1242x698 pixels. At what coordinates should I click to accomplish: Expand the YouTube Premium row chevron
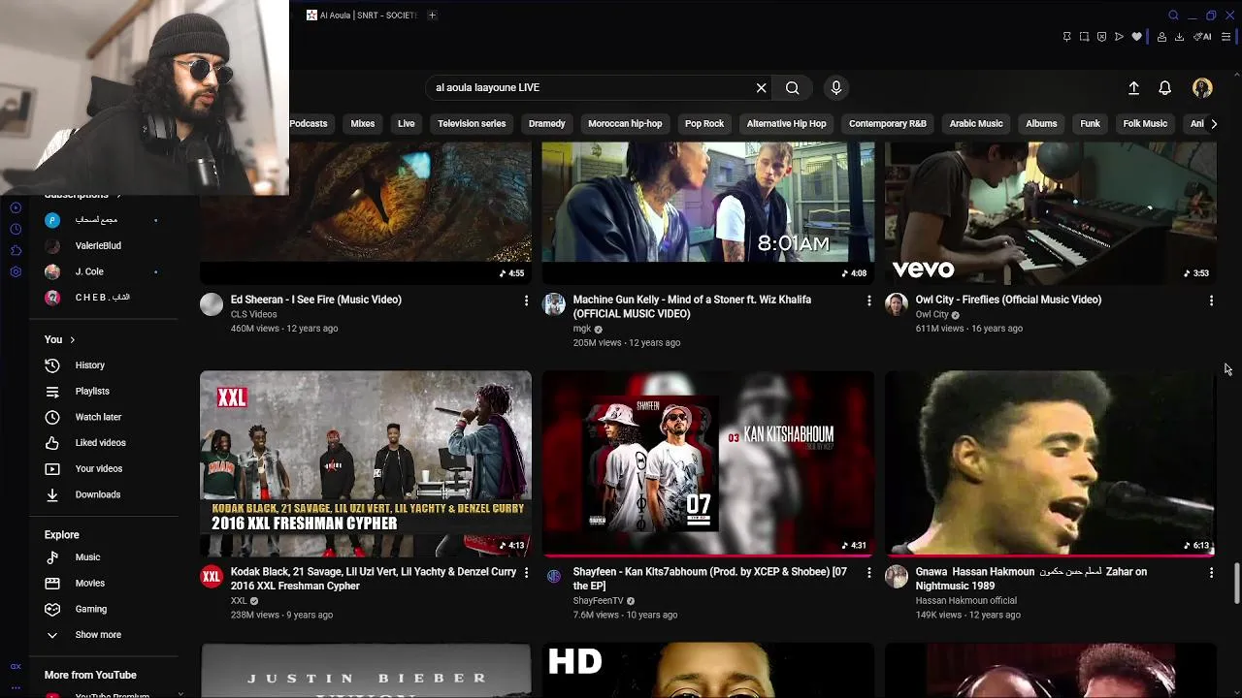(180, 693)
